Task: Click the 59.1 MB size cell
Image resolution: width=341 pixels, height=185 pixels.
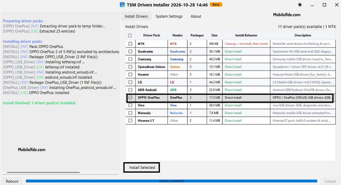Action: point(214,51)
